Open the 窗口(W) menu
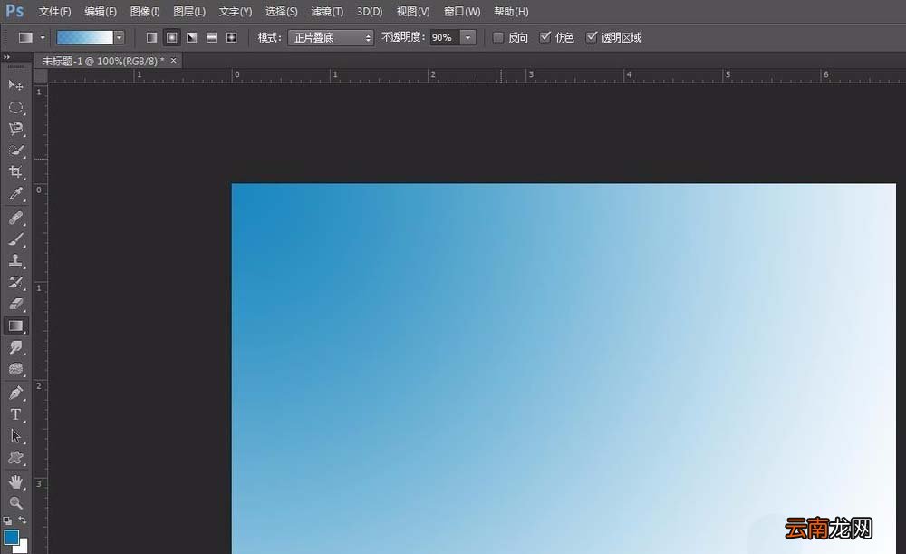Viewport: 906px width, 554px height. (x=462, y=12)
